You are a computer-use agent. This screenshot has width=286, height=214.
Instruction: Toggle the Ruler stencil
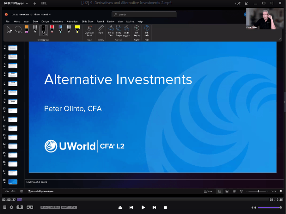tap(101, 30)
